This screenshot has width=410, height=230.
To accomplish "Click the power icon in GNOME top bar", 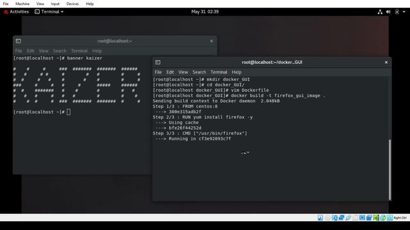I will (x=397, y=11).
